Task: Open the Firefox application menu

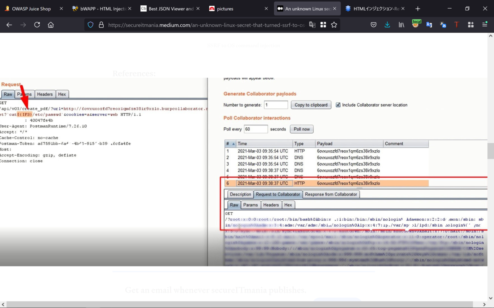Action: (484, 25)
